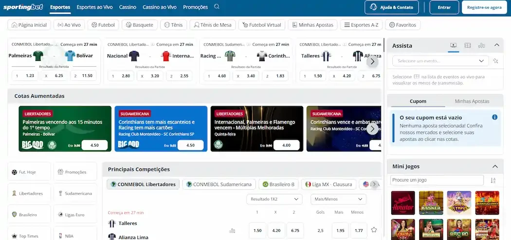This screenshot has width=511, height=240.
Task: Switch Assista panel to video stream icon
Action: click(453, 45)
